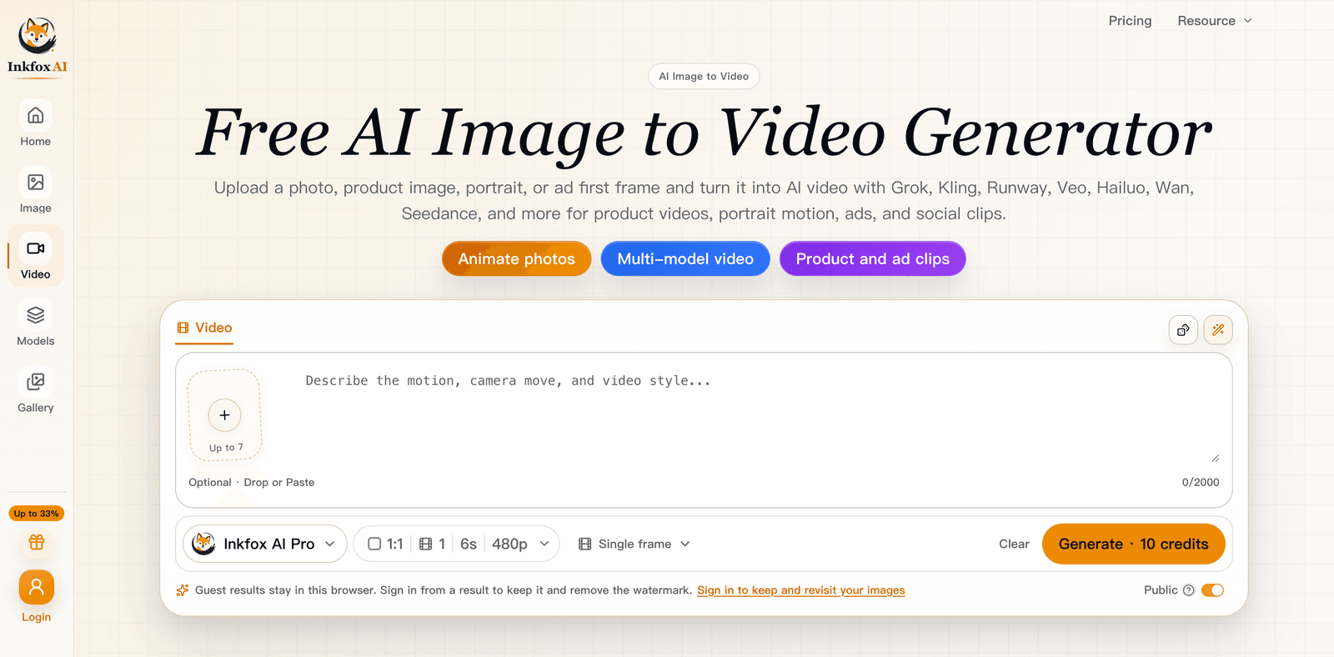
Task: Toggle the Public switch
Action: click(x=1213, y=590)
